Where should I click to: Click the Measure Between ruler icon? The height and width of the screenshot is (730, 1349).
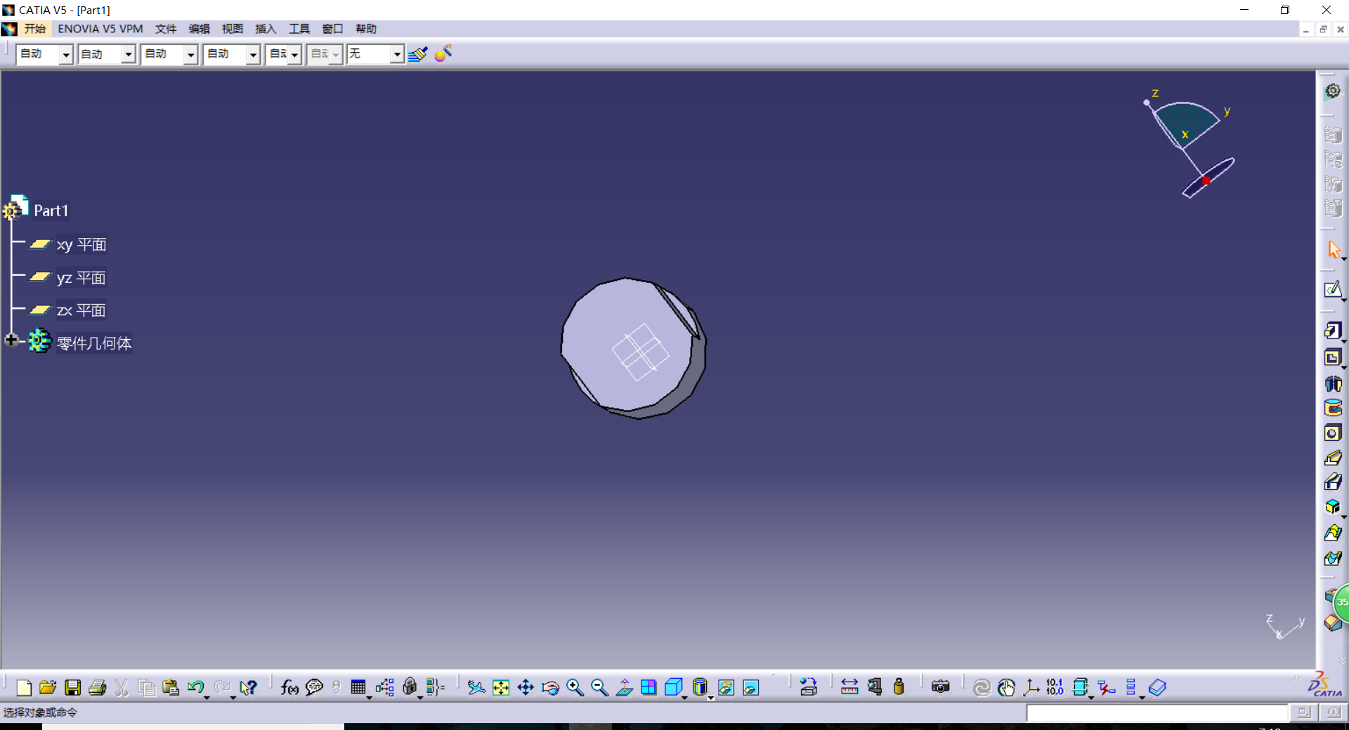(x=849, y=687)
